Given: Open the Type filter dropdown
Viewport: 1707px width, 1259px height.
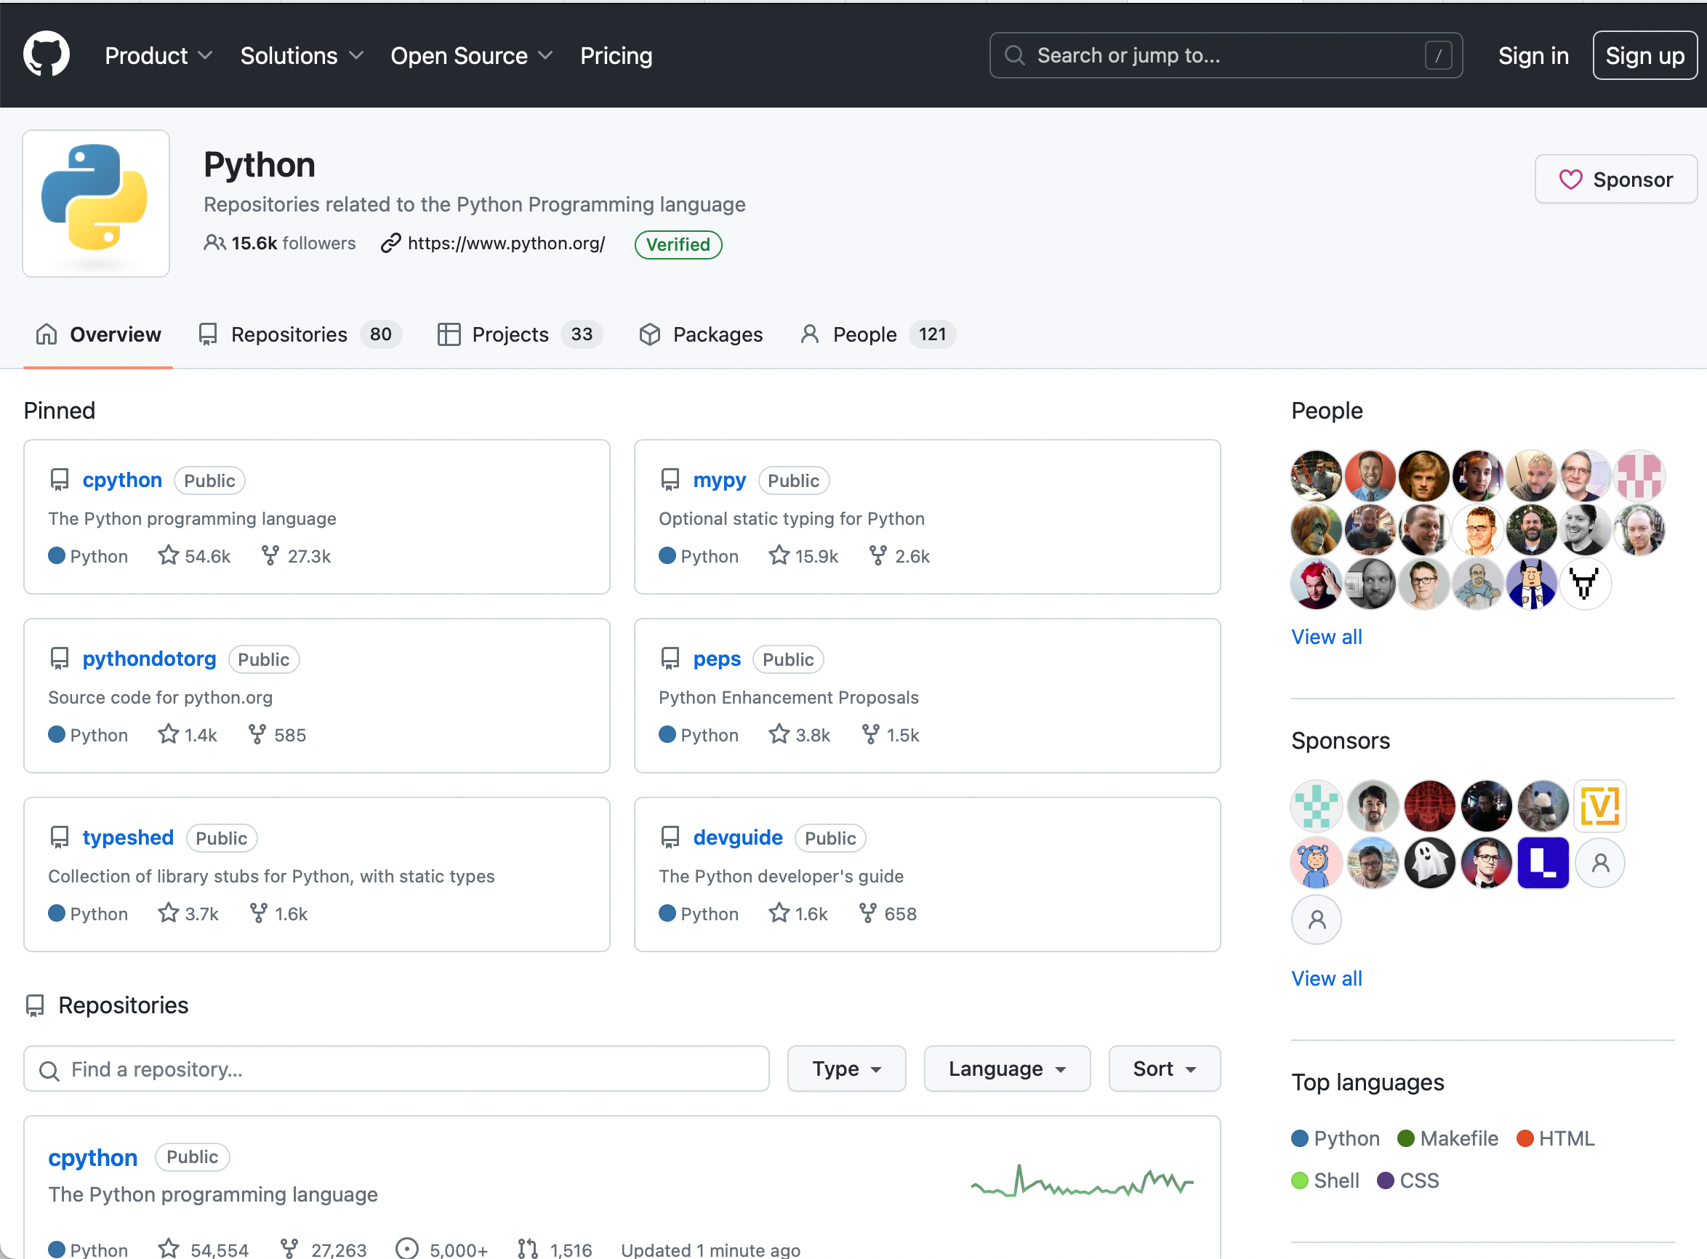Looking at the screenshot, I should tap(847, 1069).
